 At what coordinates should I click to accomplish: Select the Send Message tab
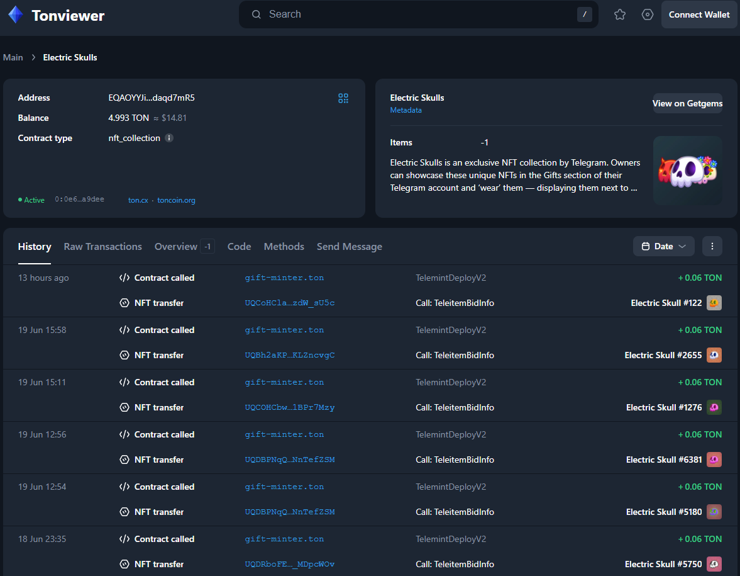(x=349, y=247)
